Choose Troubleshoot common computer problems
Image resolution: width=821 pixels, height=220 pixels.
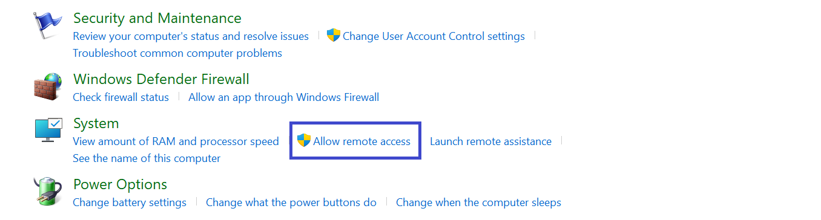pos(177,53)
